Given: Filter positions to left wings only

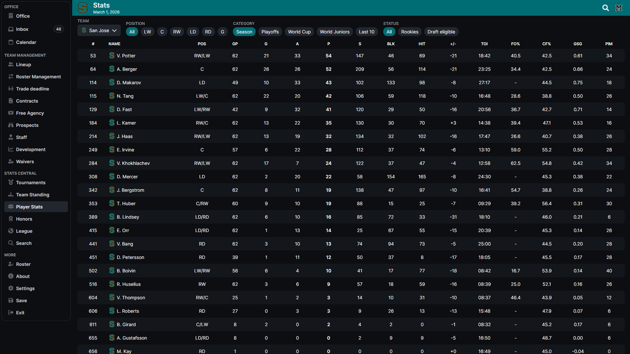Looking at the screenshot, I should pos(147,31).
